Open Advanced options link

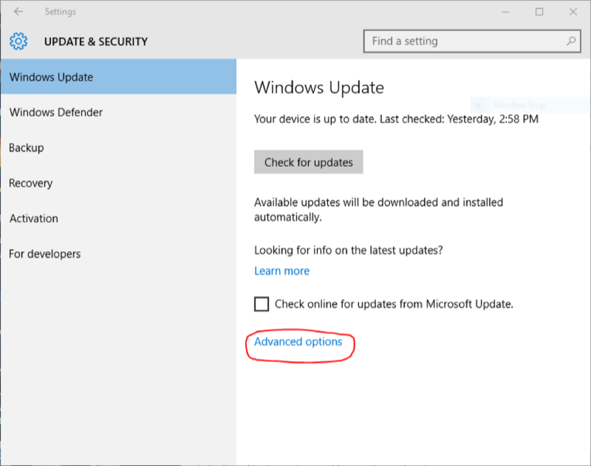click(298, 342)
